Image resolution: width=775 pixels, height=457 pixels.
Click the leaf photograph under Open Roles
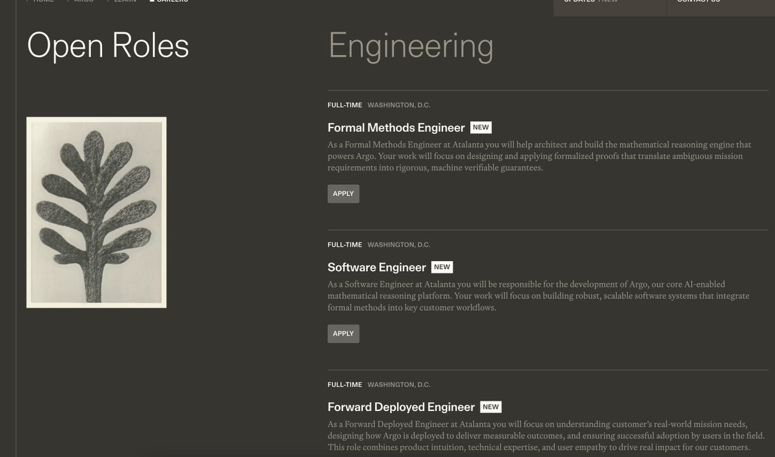tap(96, 213)
